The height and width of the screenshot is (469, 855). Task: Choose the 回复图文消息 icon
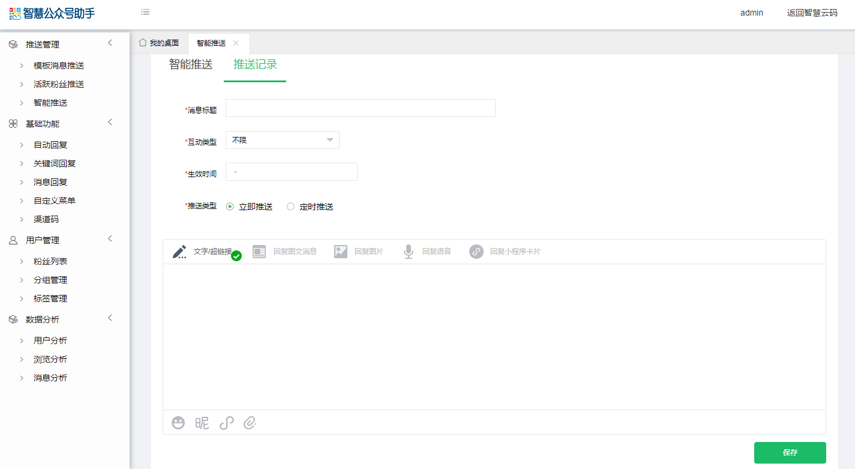(x=259, y=252)
